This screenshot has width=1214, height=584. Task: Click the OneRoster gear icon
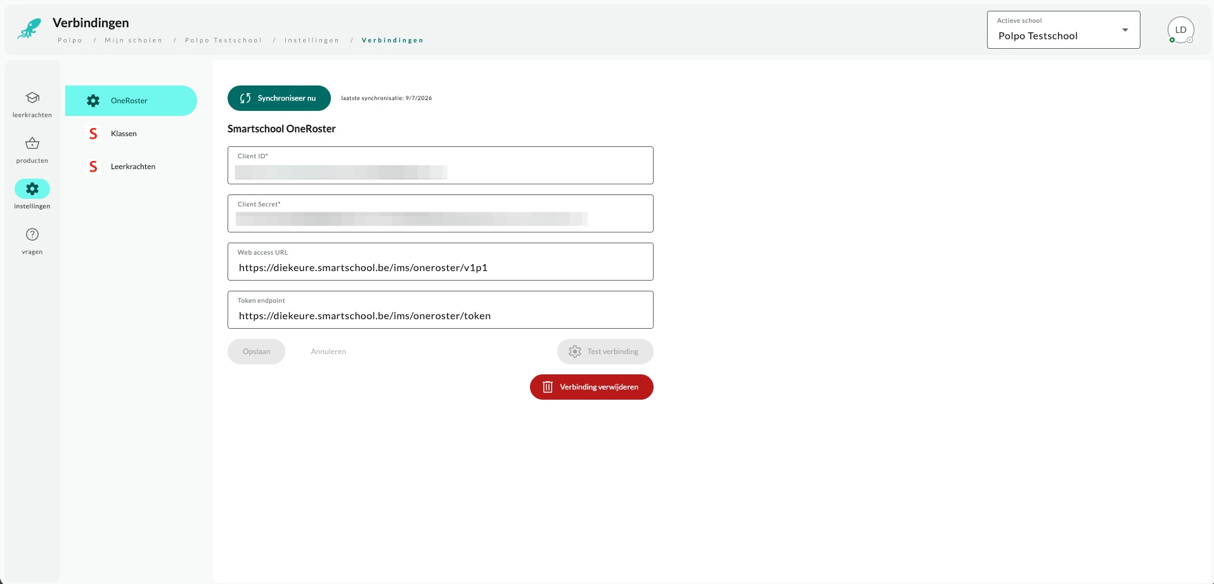(93, 101)
